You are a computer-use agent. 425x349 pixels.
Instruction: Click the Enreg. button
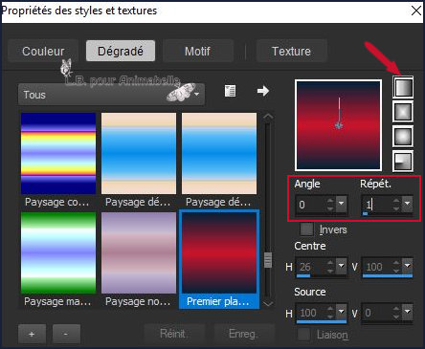(243, 334)
